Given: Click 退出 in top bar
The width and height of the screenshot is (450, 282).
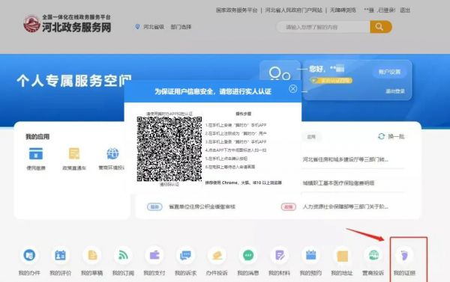Looking at the screenshot, I should pyautogui.click(x=405, y=10).
